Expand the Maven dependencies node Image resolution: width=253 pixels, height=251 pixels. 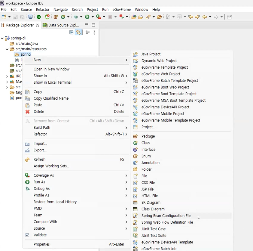pos(7,82)
